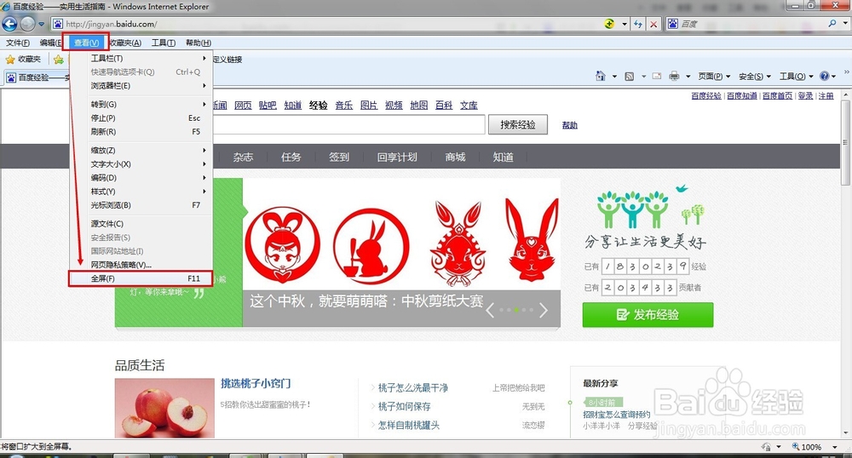Image resolution: width=852 pixels, height=458 pixels.
Task: Open the 帮助(H) menu
Action: [x=199, y=43]
